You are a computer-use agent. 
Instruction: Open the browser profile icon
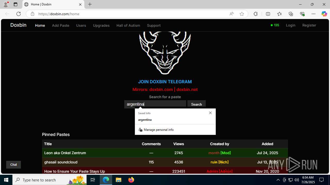click(x=6, y=4)
